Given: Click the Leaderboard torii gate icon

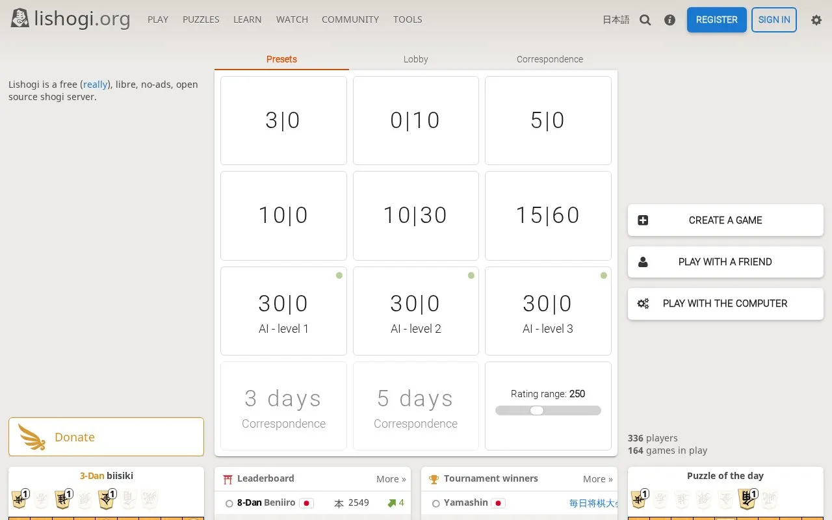Looking at the screenshot, I should pyautogui.click(x=227, y=479).
